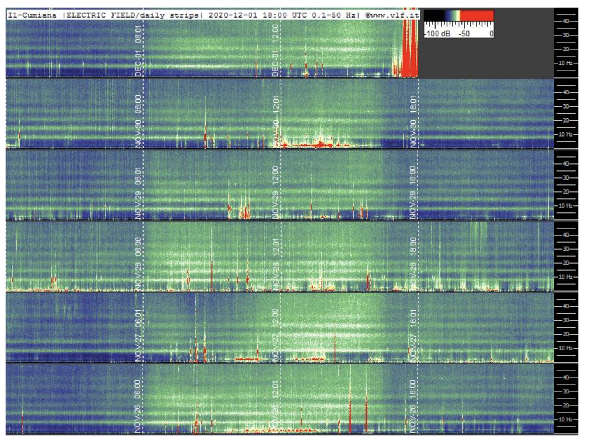Click the 10 Hz label on NOV-30 strip axis

[565, 134]
